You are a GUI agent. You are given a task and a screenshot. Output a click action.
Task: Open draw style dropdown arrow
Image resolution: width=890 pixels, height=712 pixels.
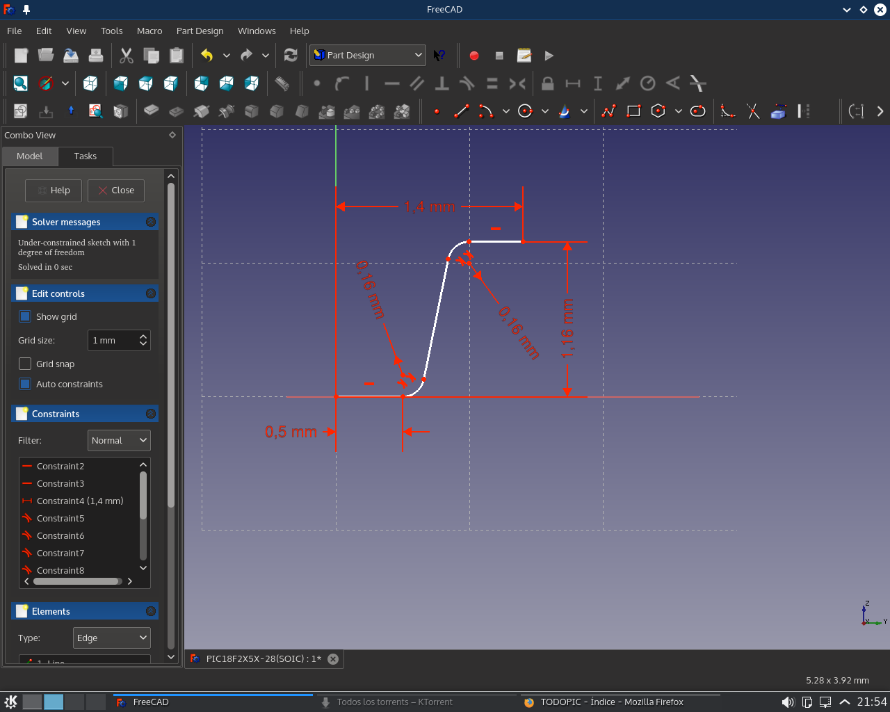click(x=65, y=83)
